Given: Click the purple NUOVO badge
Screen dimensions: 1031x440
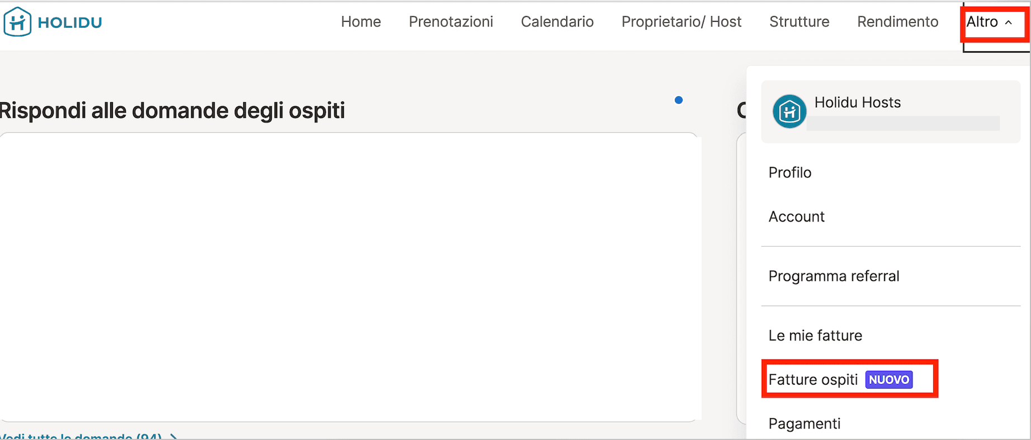Looking at the screenshot, I should pyautogui.click(x=888, y=380).
